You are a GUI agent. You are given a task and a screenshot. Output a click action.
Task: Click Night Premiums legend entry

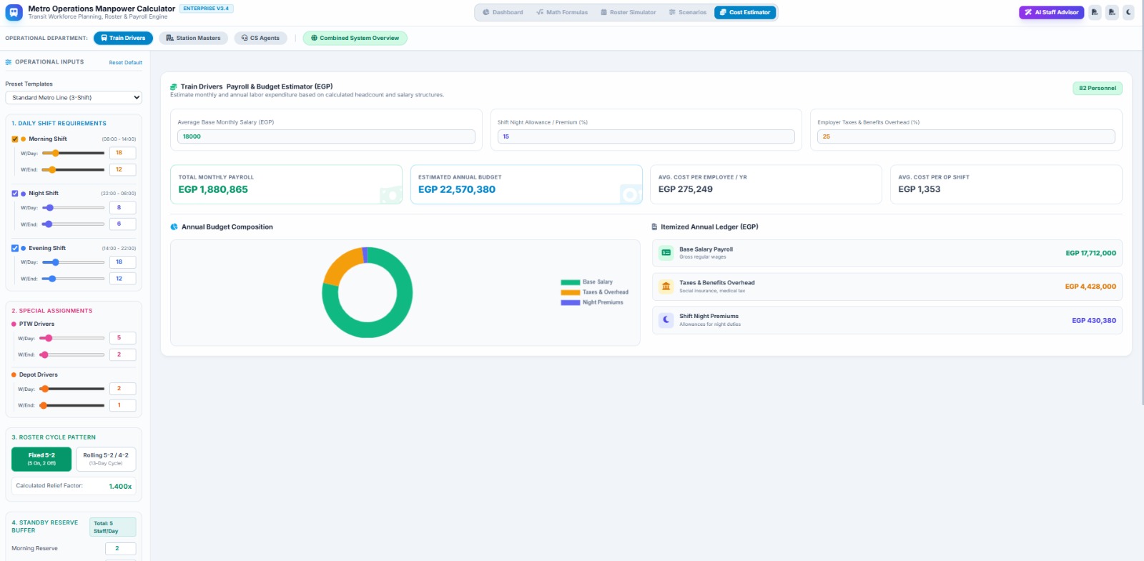592,302
